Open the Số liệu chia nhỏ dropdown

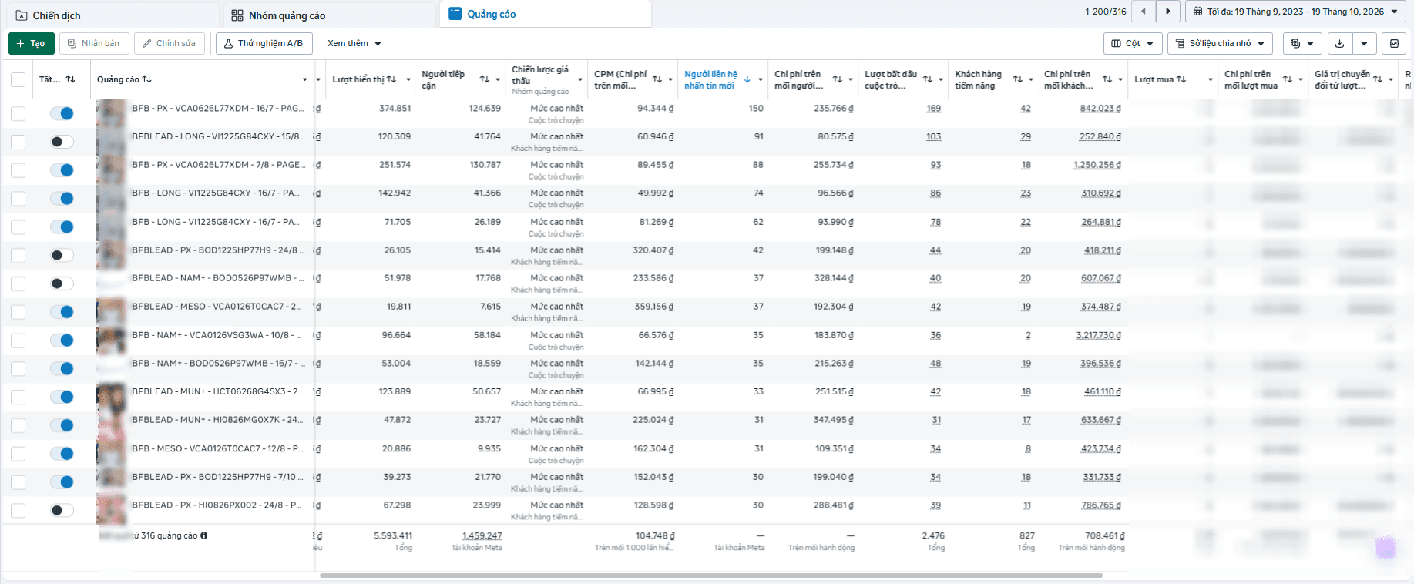[x=1220, y=44]
